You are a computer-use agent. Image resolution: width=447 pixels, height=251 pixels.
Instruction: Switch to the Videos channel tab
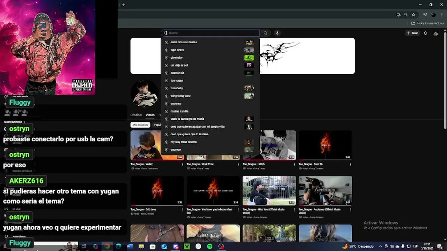(x=150, y=115)
